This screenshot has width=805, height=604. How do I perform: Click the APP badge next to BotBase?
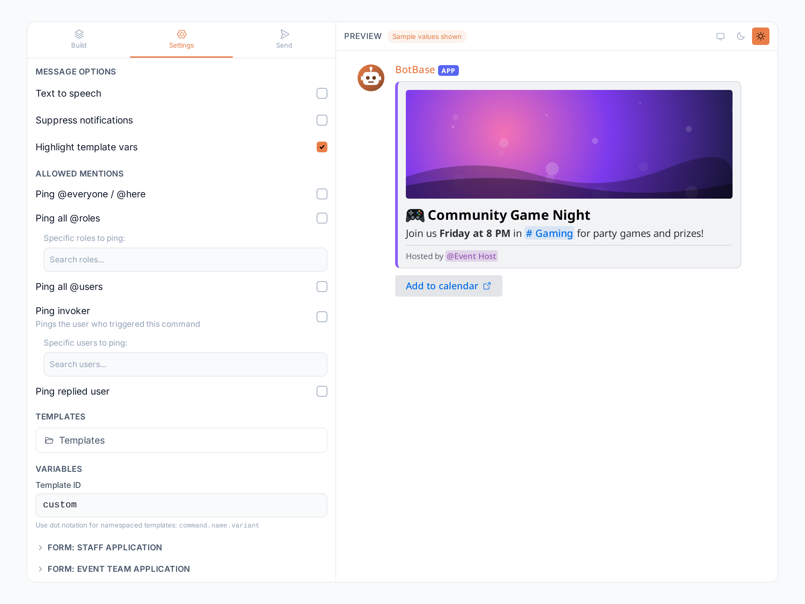click(448, 70)
